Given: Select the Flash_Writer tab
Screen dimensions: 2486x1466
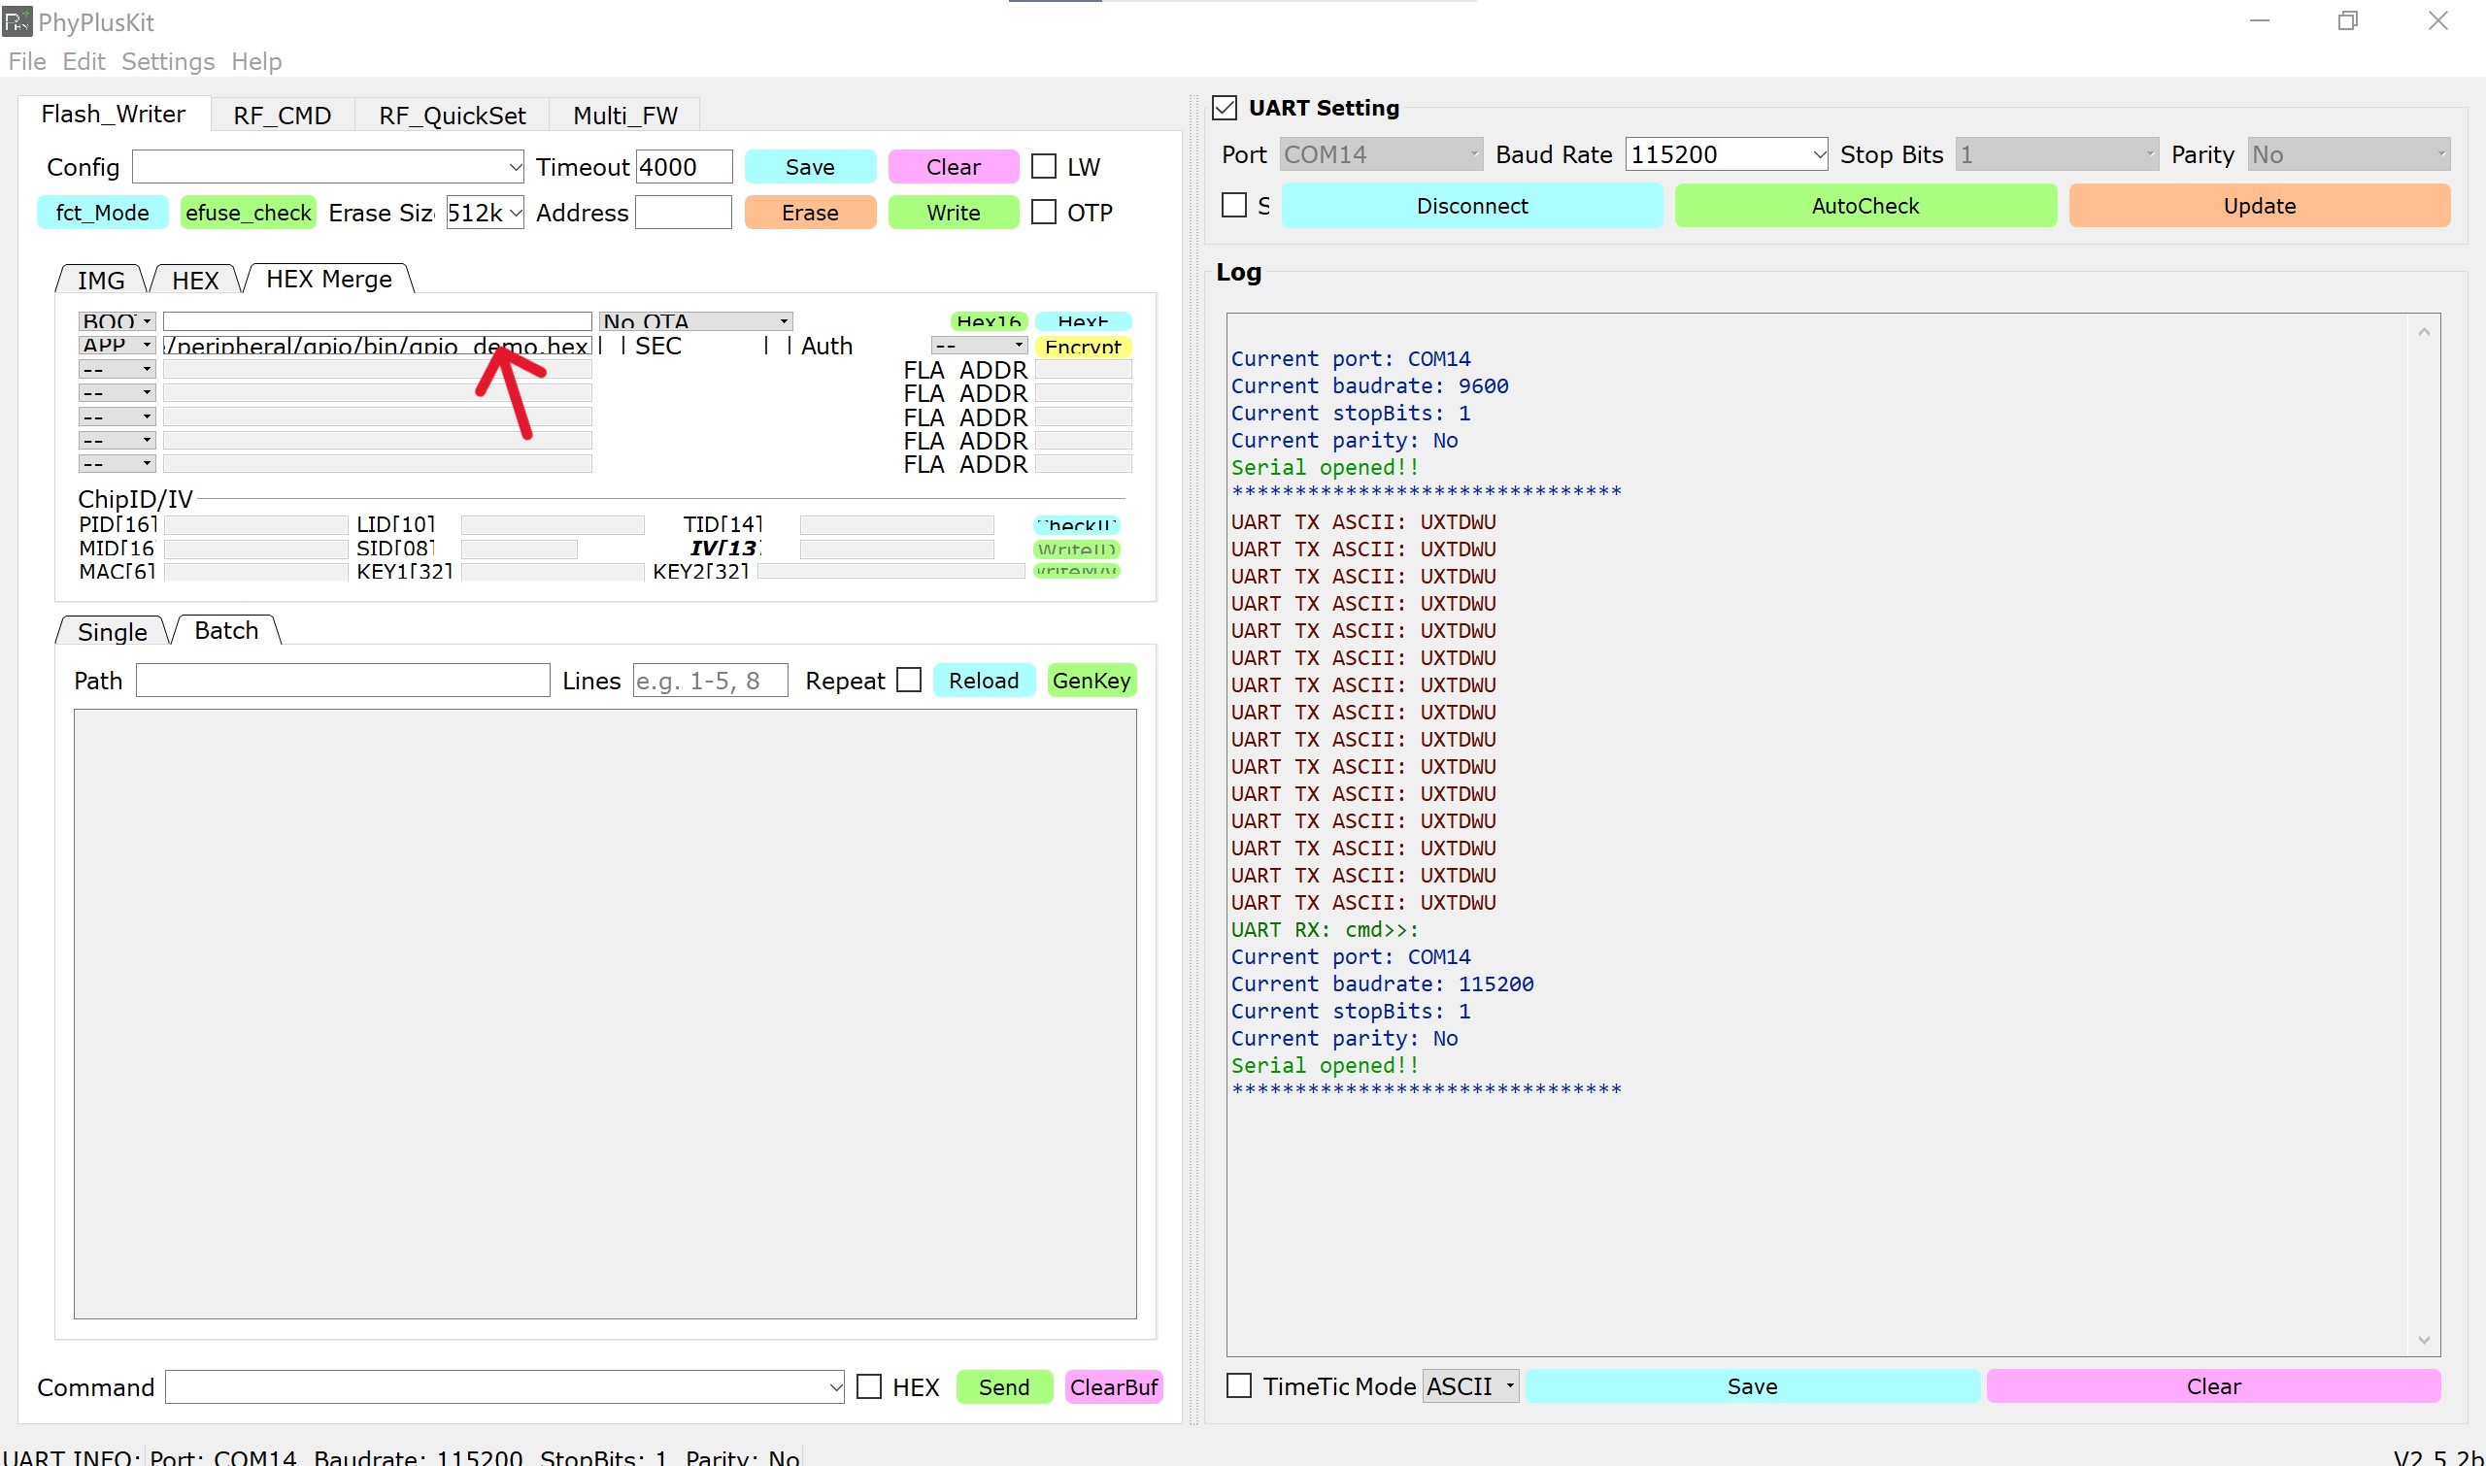Looking at the screenshot, I should 114,114.
